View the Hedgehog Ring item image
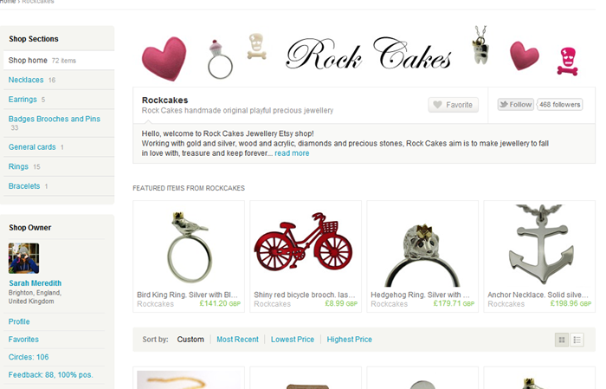Image resolution: width=606 pixels, height=389 pixels. pyautogui.click(x=422, y=246)
